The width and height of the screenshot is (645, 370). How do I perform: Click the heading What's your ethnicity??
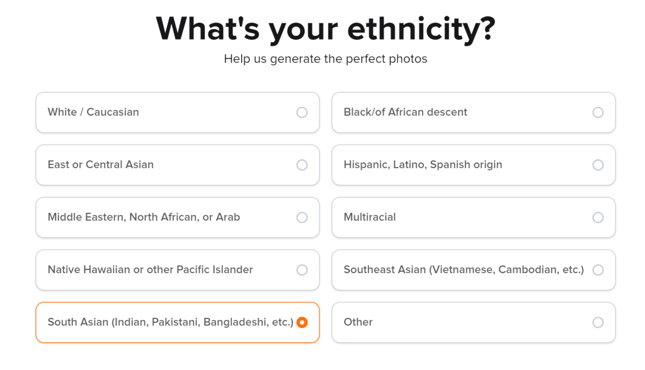coord(326,29)
